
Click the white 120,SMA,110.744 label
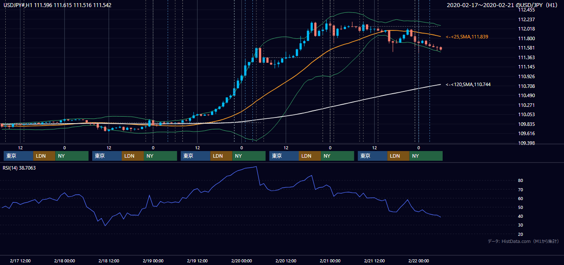pos(468,84)
